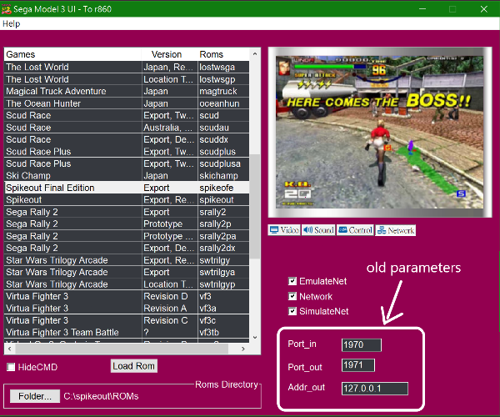Click the Sega Model 3 UI title icon
500x417 pixels.
(7, 9)
